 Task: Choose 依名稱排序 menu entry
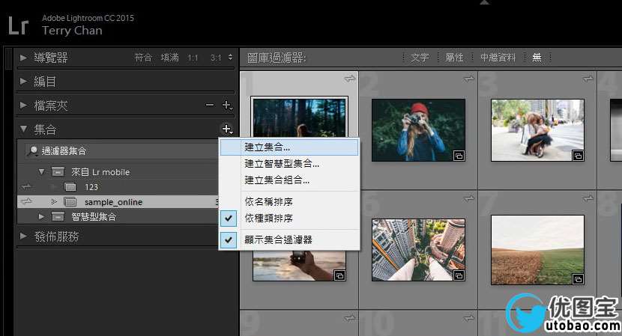coord(289,202)
